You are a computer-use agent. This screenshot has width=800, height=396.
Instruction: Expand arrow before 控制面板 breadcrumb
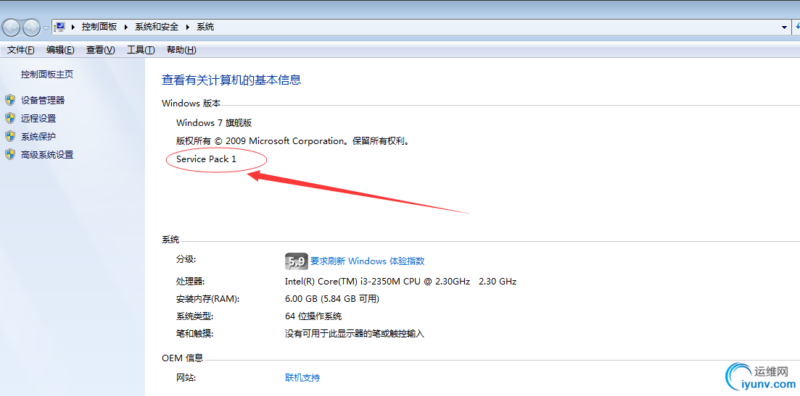[x=73, y=27]
